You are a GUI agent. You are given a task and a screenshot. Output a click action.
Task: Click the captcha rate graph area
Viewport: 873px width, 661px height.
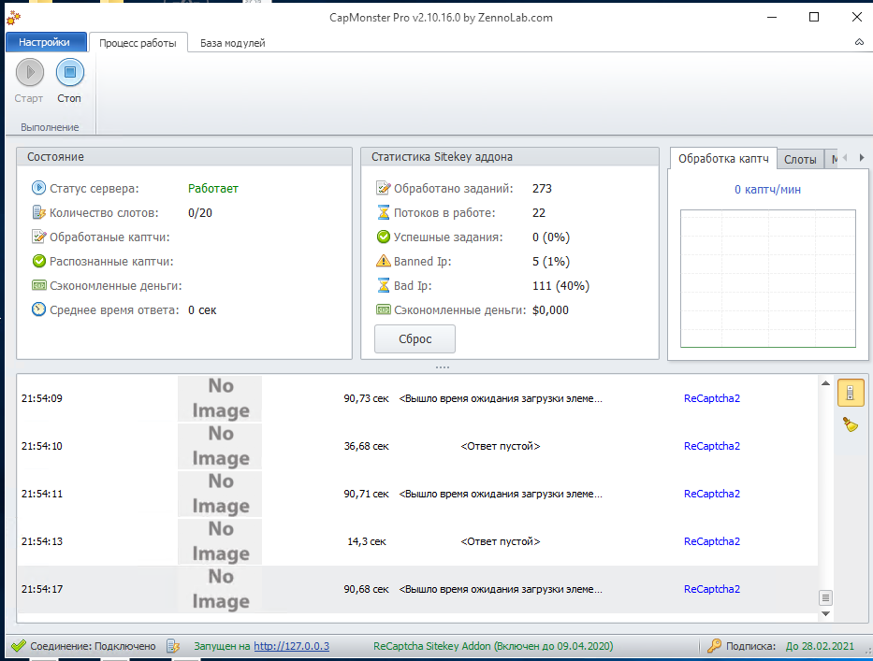coord(768,279)
